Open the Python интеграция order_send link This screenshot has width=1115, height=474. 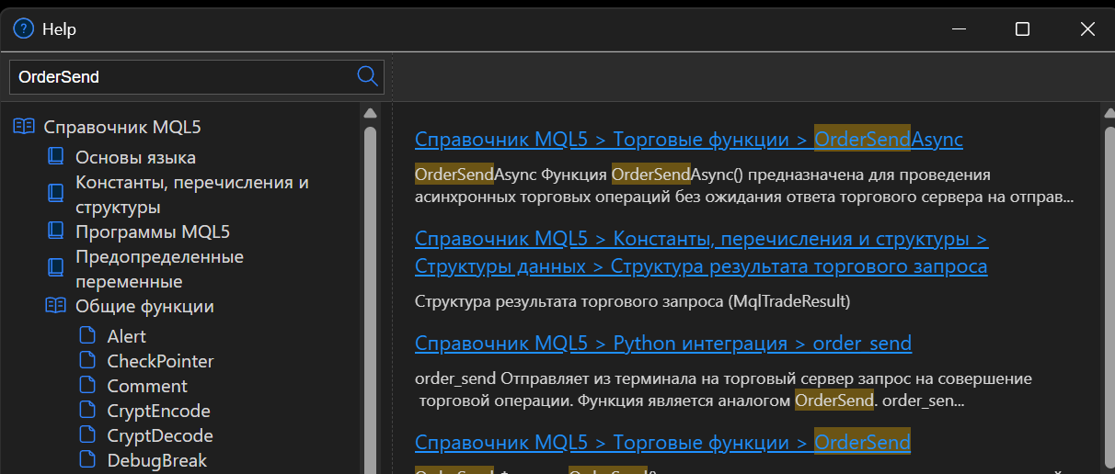point(662,344)
